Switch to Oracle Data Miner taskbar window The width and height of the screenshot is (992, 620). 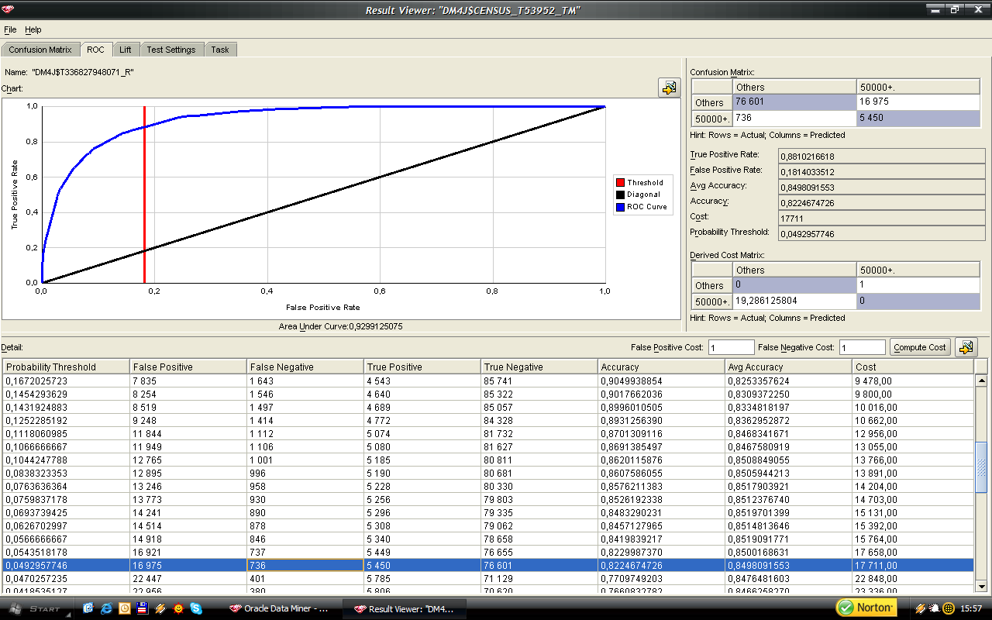click(286, 608)
